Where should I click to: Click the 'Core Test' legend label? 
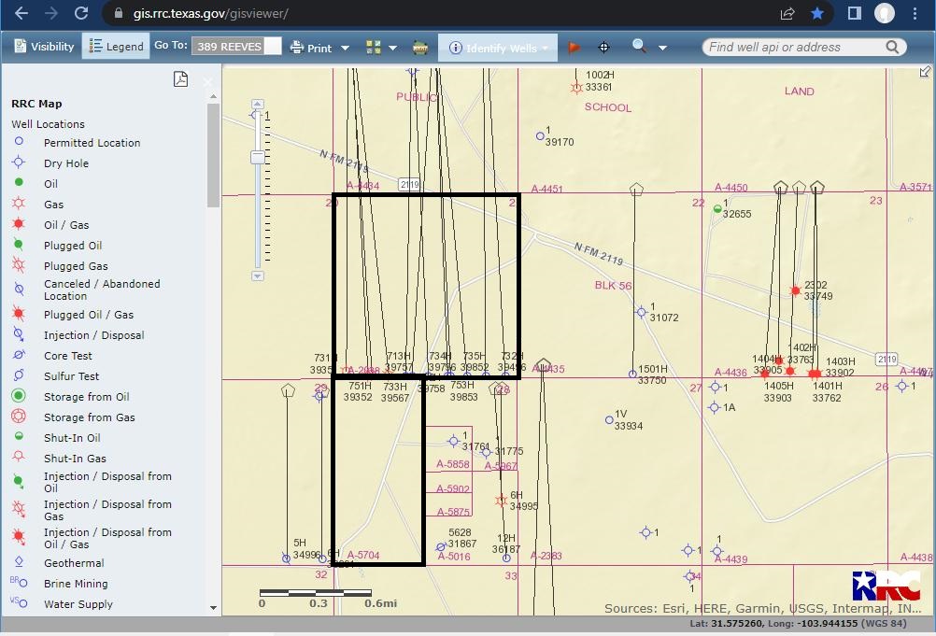click(67, 356)
